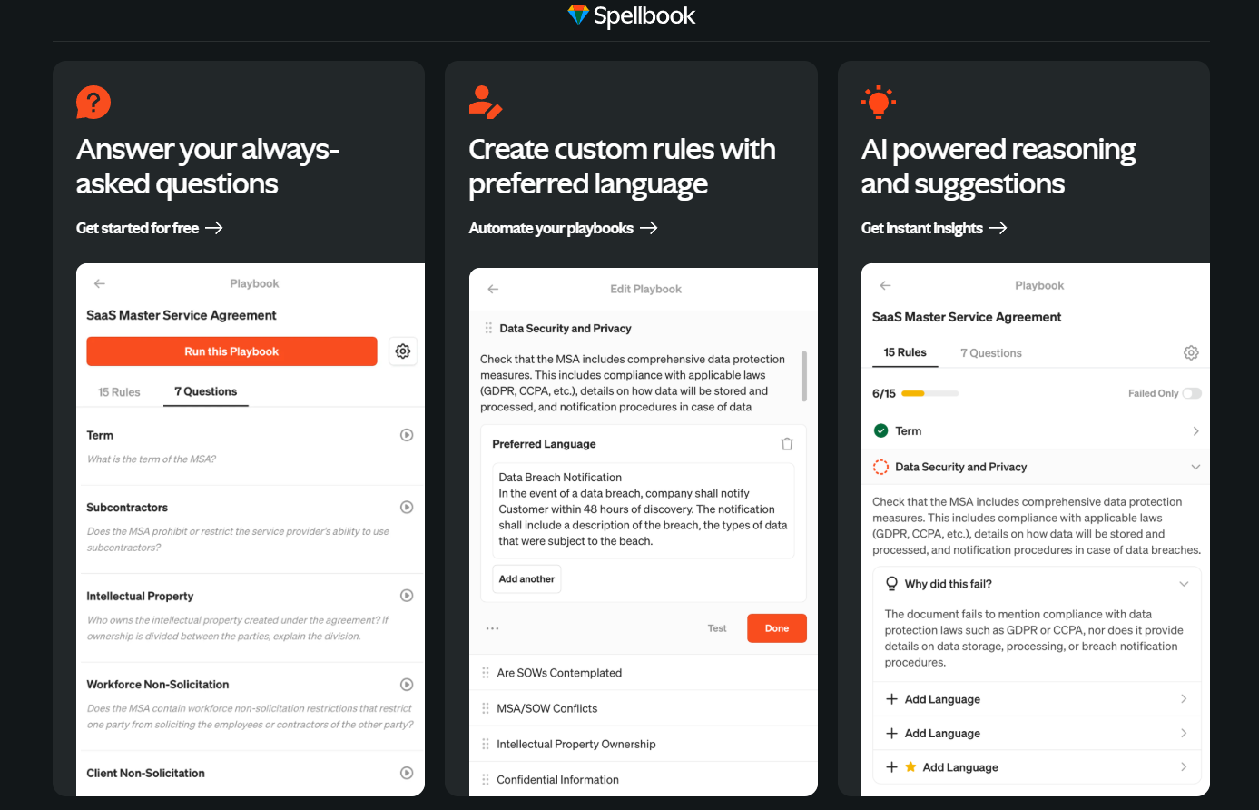Click SaaS Master Service Agreement title in left panel

(x=182, y=315)
